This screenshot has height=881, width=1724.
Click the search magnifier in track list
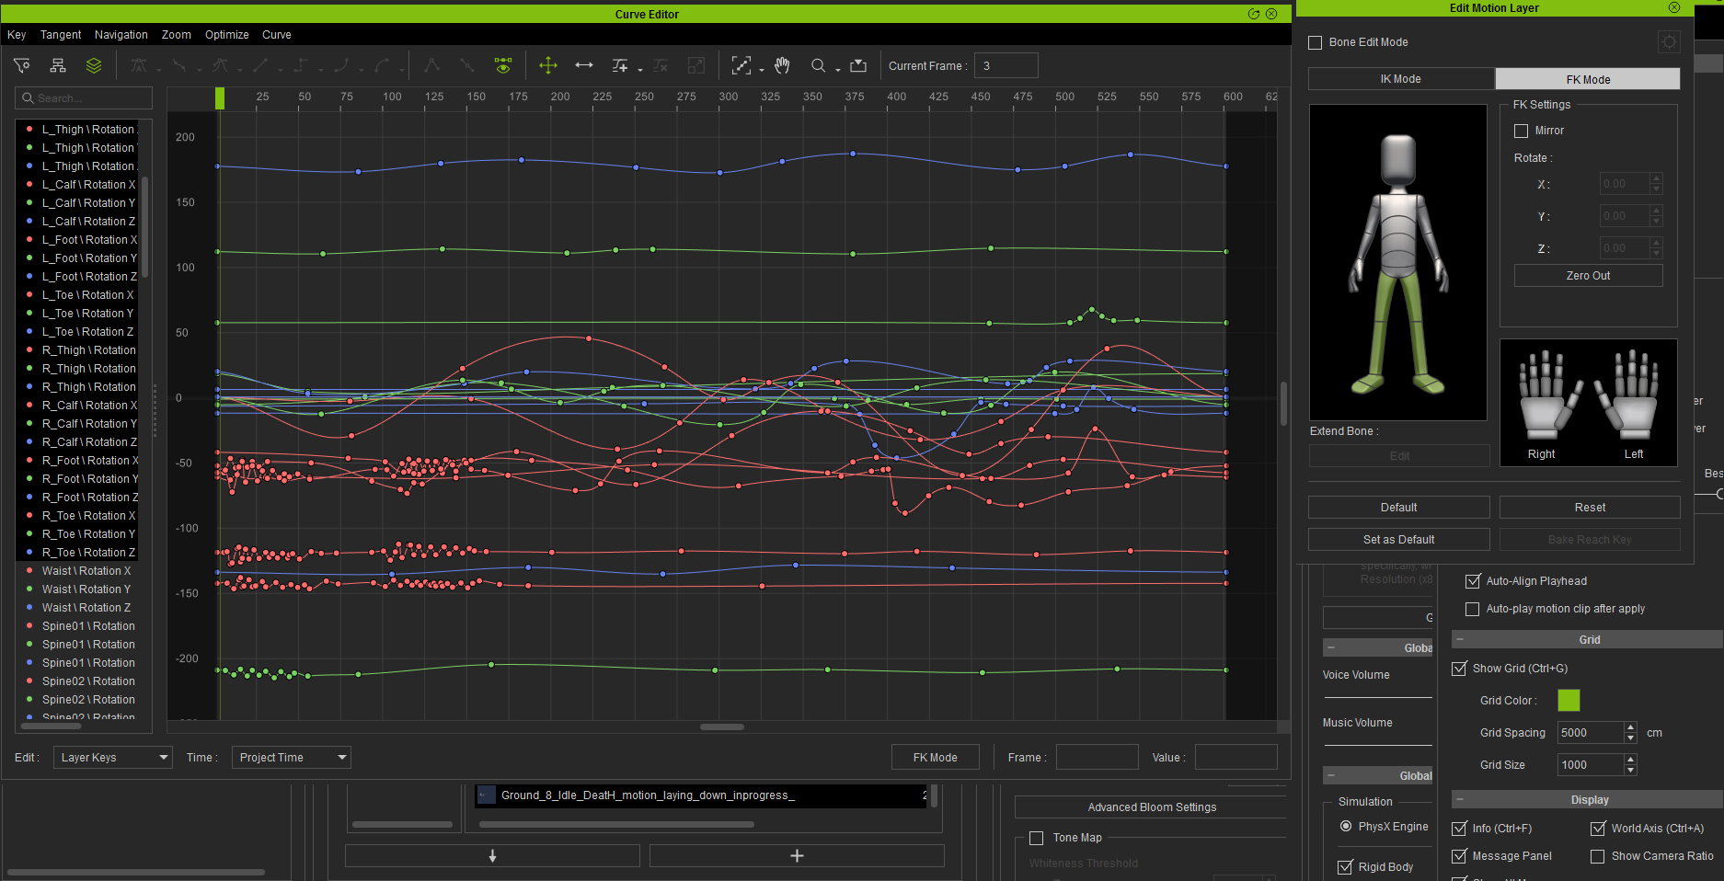pyautogui.click(x=28, y=98)
